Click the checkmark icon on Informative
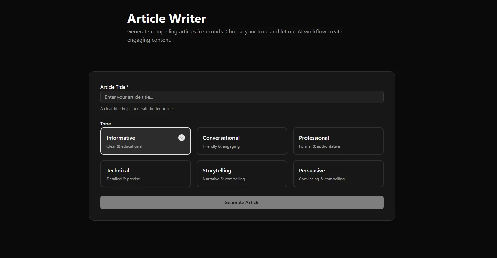This screenshot has height=258, width=497. pyautogui.click(x=182, y=138)
